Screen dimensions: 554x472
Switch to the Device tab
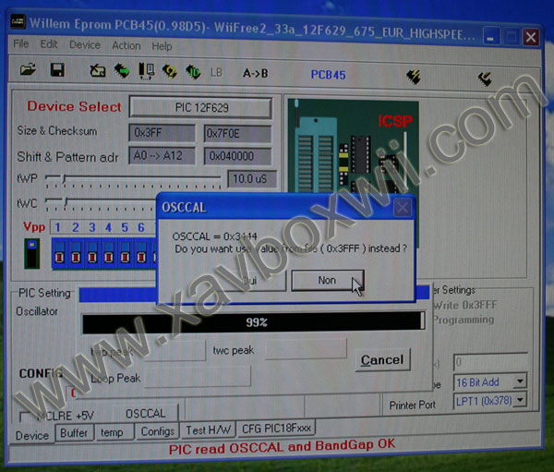point(32,436)
